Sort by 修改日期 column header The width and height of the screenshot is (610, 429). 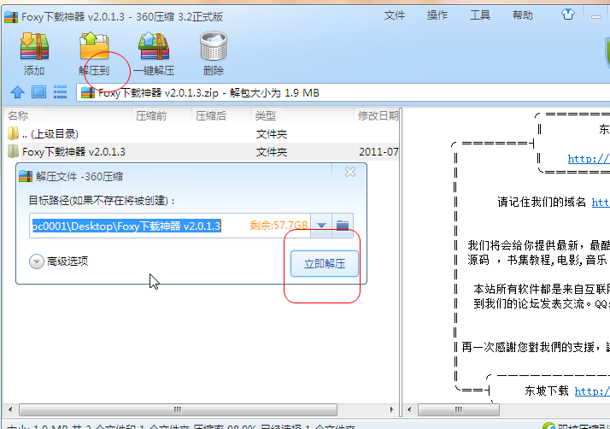click(378, 115)
